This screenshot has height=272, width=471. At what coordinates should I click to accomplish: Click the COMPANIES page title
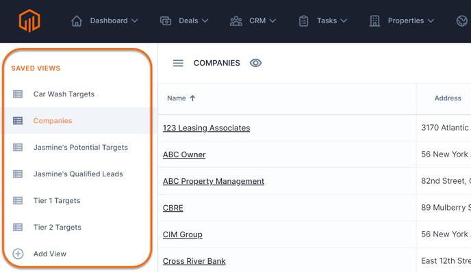coord(216,63)
